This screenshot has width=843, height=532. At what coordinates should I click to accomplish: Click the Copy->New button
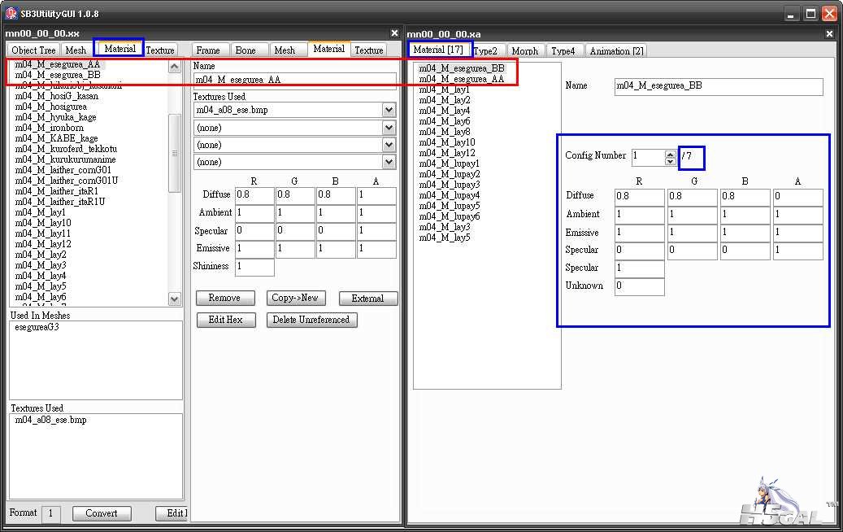pyautogui.click(x=294, y=299)
